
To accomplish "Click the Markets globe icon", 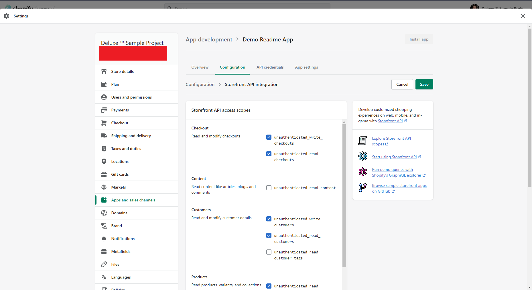I will (104, 187).
